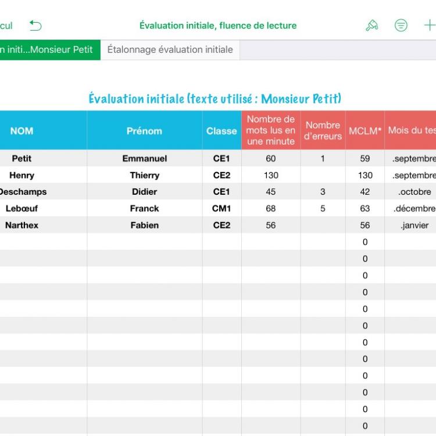Select the empty errors cell in Narthex row
Image resolution: width=436 pixels, height=436 pixels.
click(323, 225)
